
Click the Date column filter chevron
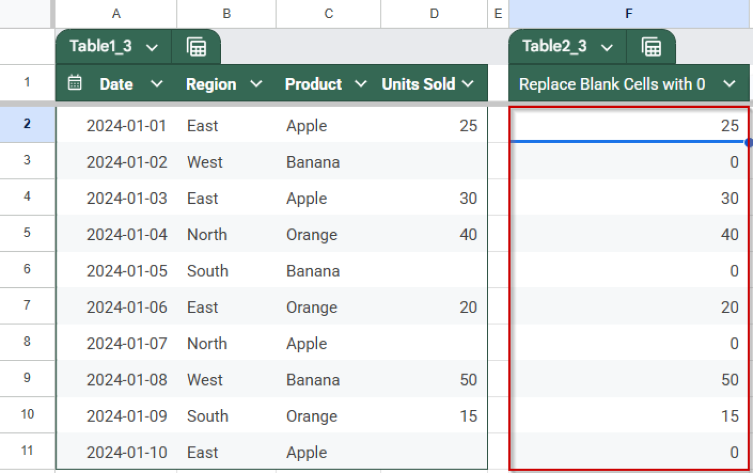click(156, 83)
